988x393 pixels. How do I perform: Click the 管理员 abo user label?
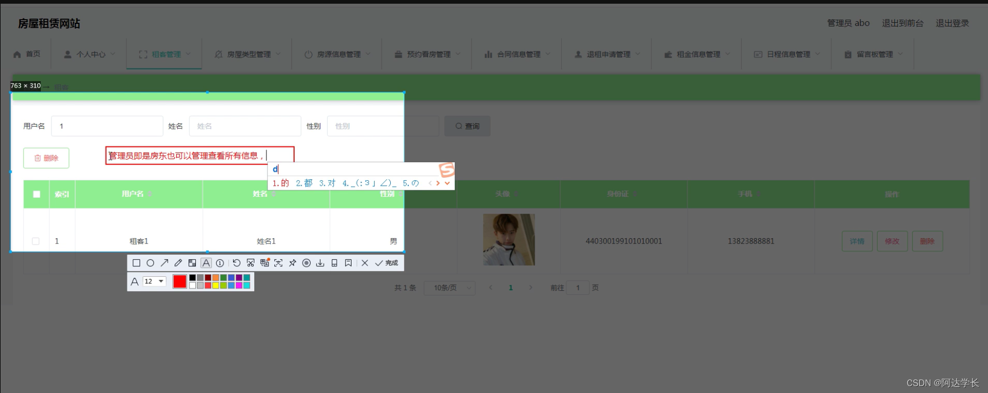click(x=848, y=23)
